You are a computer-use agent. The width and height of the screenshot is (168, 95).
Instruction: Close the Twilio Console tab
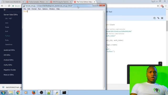[x=47, y=2]
